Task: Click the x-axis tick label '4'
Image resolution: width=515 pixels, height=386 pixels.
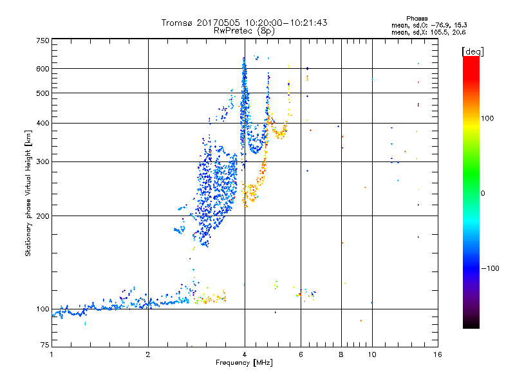Action: (245, 354)
